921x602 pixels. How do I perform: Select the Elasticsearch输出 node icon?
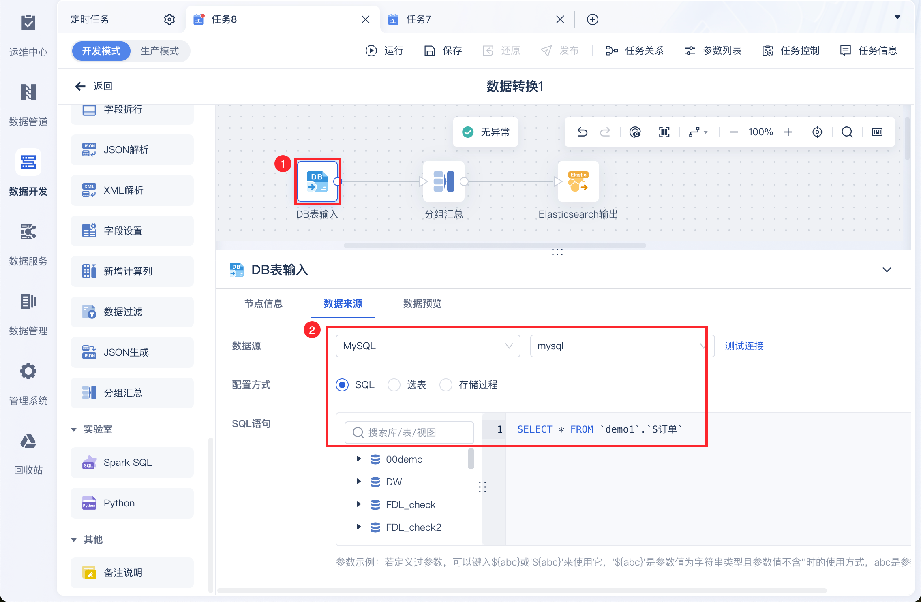click(x=578, y=181)
